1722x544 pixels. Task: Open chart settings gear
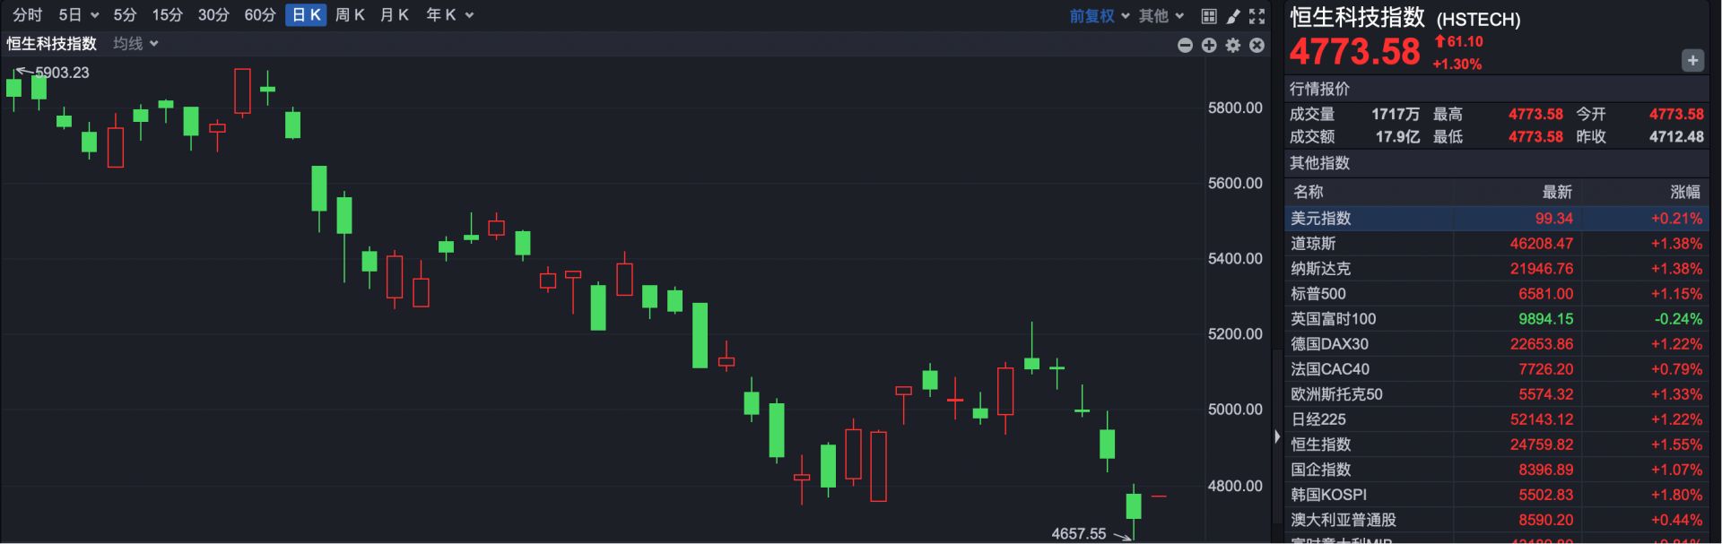pyautogui.click(x=1233, y=46)
